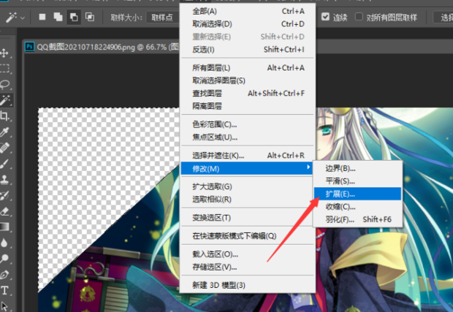The width and height of the screenshot is (453, 312).
Task: Click the Intersect with Selection mode icon
Action: point(90,17)
